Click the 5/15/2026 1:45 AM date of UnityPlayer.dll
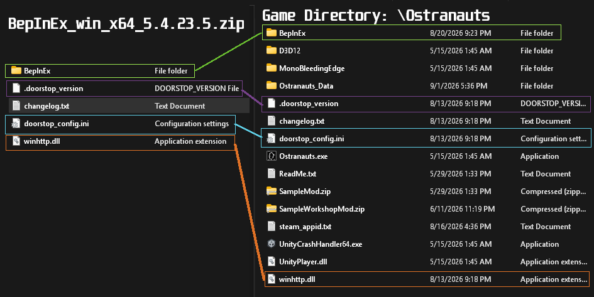 tap(461, 262)
